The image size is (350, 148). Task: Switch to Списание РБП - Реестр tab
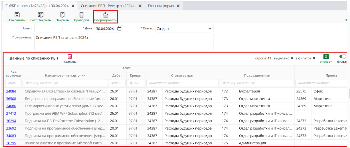pyautogui.click(x=108, y=6)
